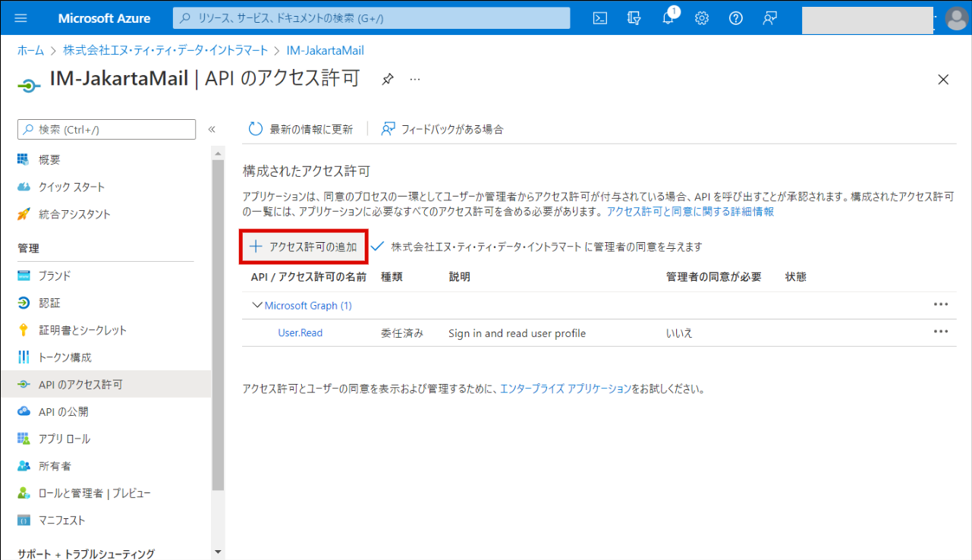972x560 pixels.
Task: Click the feedback icon in top header
Action: coord(769,18)
